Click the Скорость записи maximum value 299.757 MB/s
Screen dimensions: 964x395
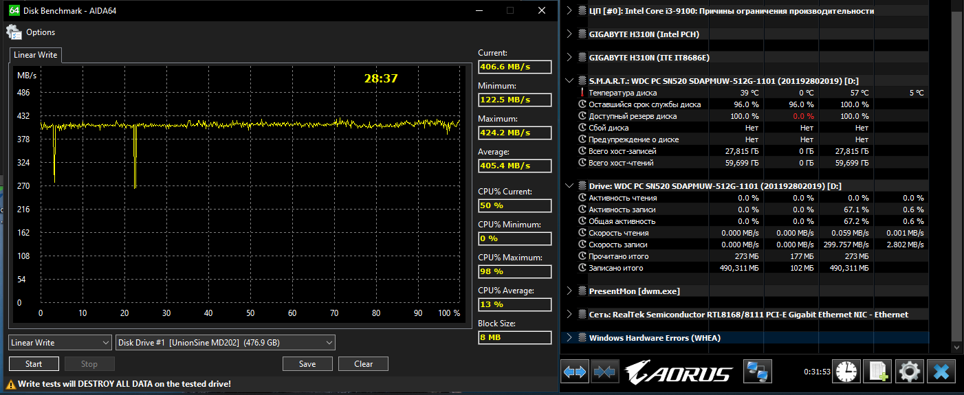[x=842, y=245]
